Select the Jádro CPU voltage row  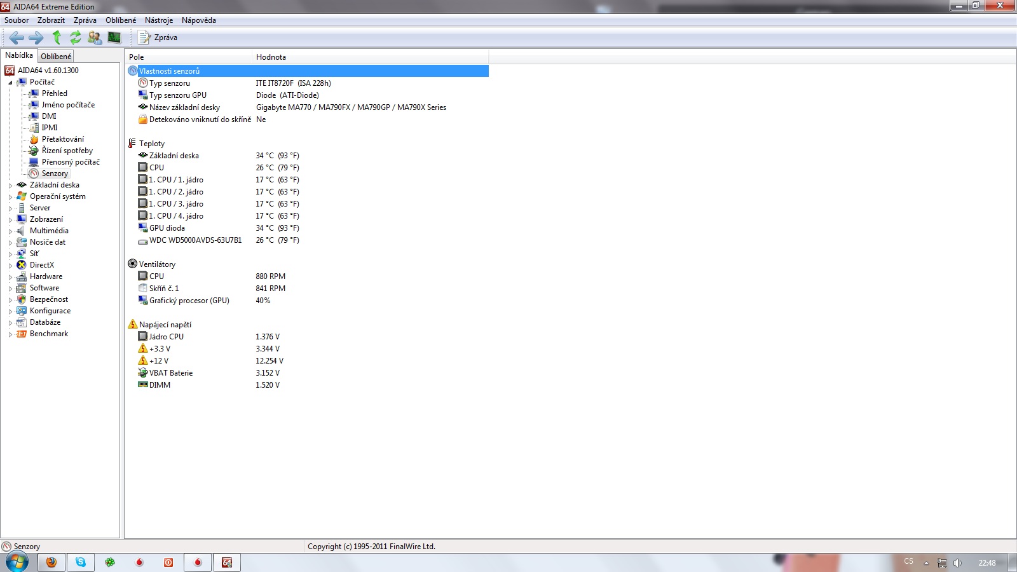(x=308, y=337)
